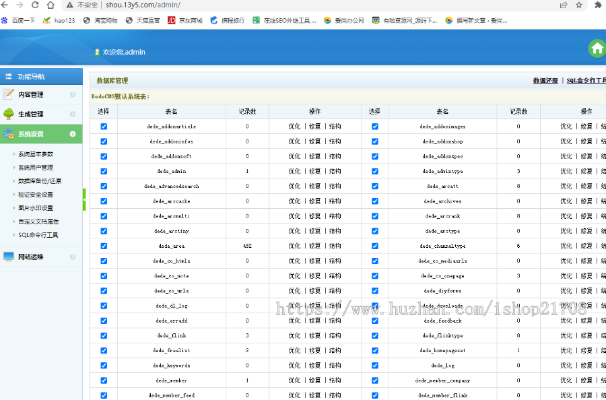Screen dimensions: 606x400
Task: Open 系统用户管理 menu item
Action: point(36,168)
